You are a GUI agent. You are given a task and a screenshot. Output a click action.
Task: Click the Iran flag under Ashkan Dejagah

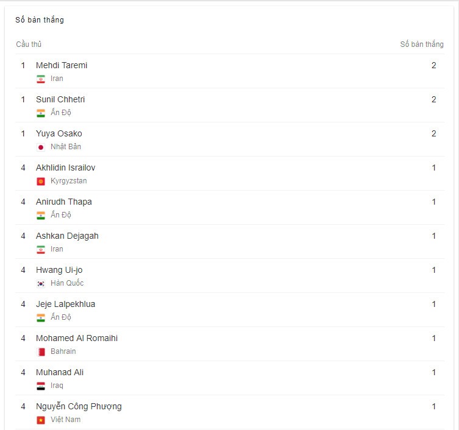tap(41, 250)
